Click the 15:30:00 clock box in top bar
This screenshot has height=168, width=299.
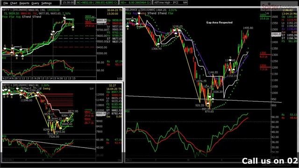(x=68, y=3)
